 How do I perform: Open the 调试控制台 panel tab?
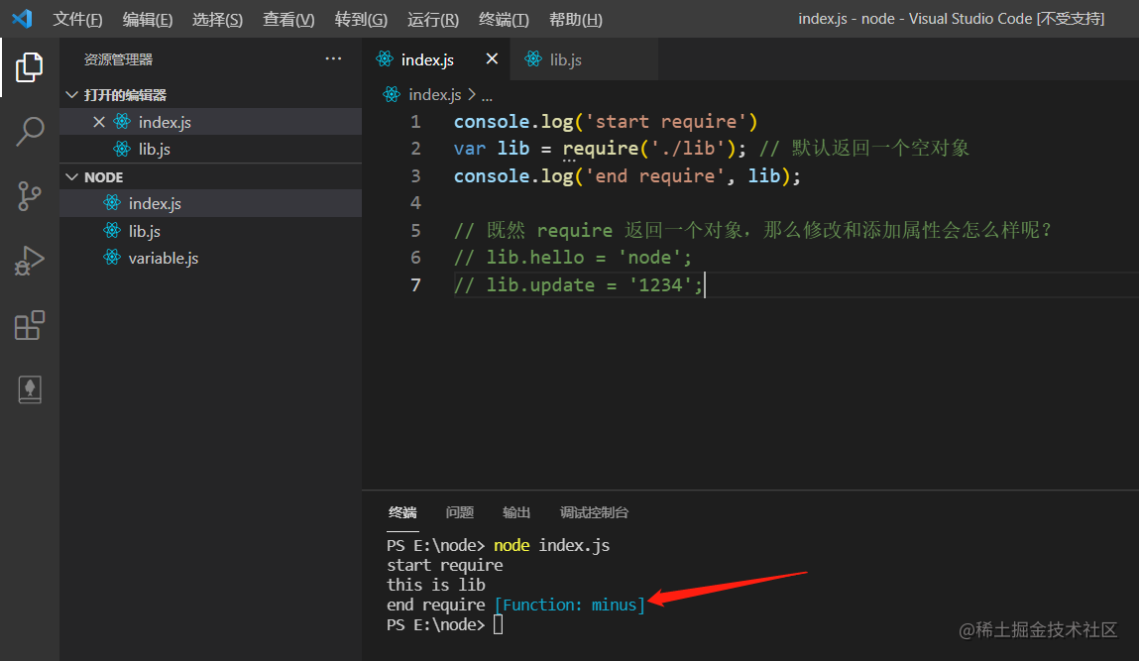594,512
